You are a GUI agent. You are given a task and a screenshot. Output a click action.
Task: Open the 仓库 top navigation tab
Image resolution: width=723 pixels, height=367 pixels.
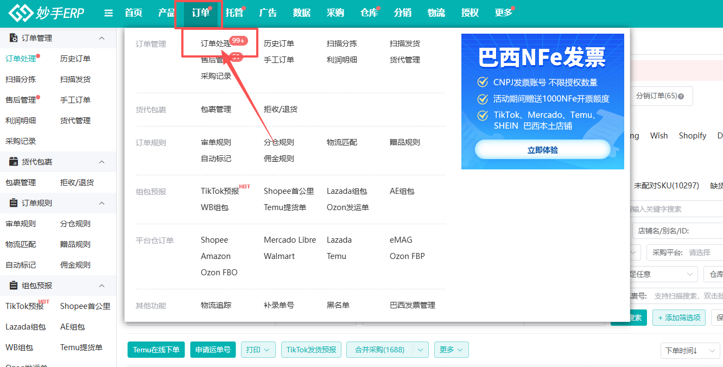[x=369, y=13]
